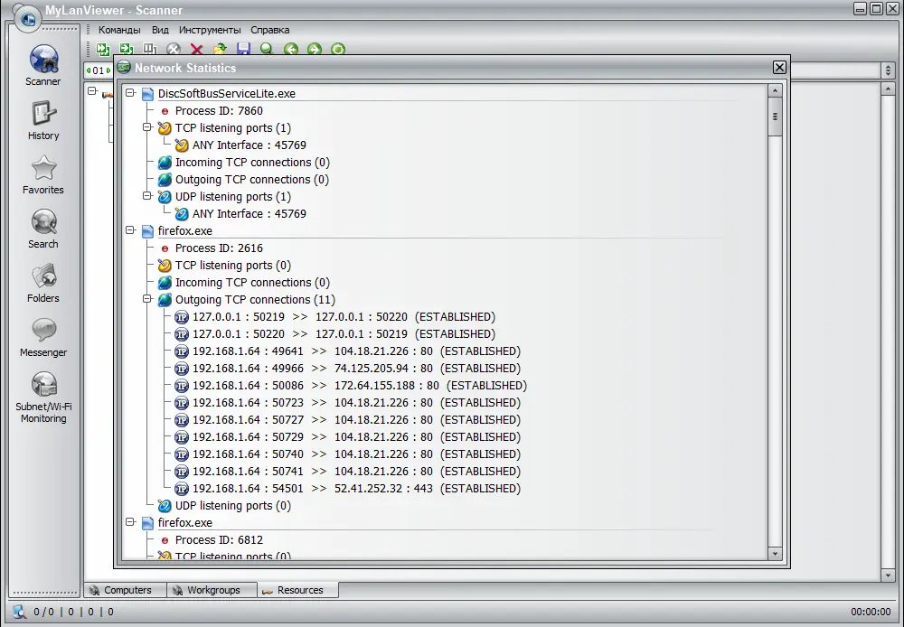The height and width of the screenshot is (627, 904).
Task: Select connection 192.168.1.64 : 49641 row
Action: click(x=356, y=351)
